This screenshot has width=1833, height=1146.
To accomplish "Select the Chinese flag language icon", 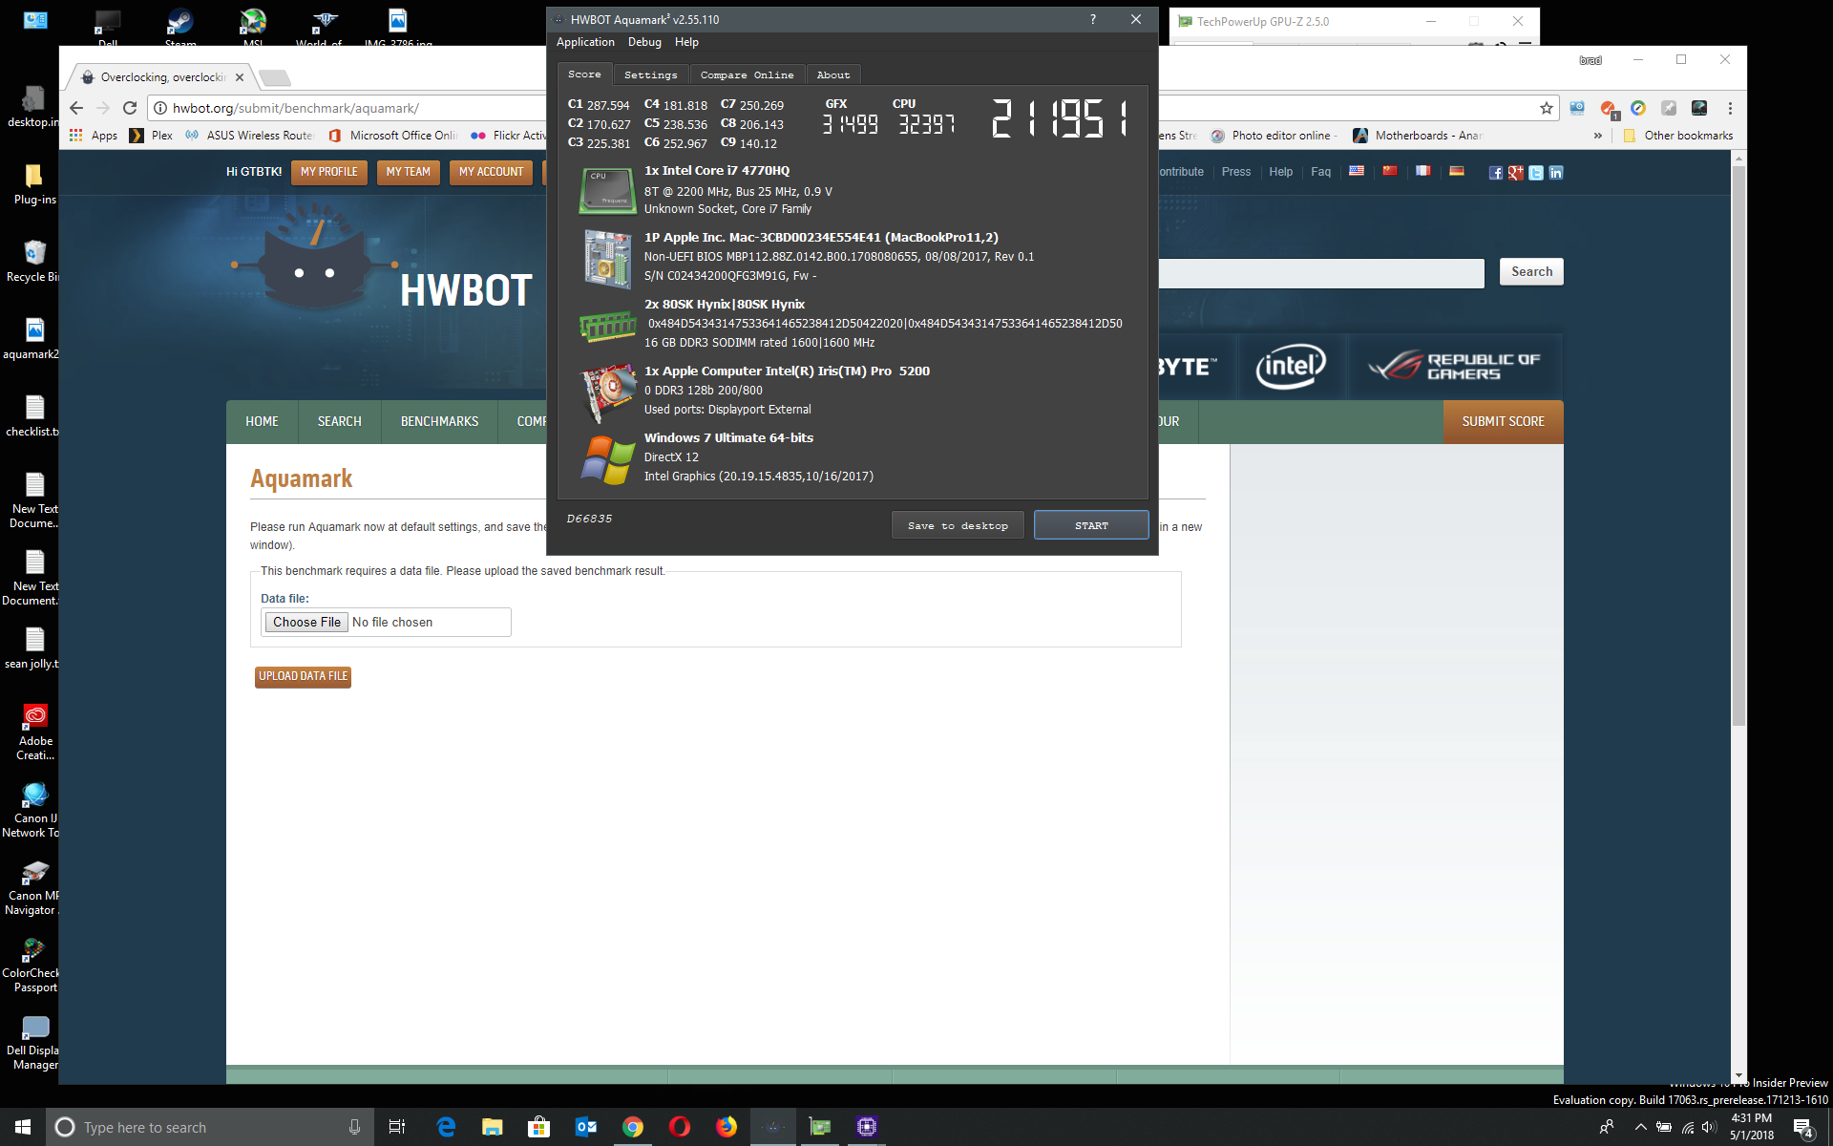I will coord(1389,171).
